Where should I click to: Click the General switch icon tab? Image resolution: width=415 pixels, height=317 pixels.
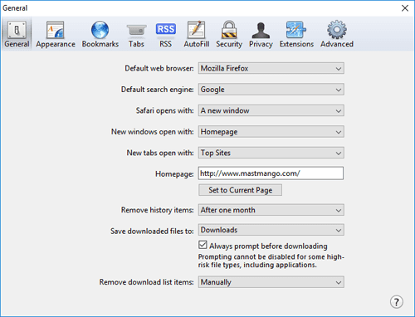[17, 34]
